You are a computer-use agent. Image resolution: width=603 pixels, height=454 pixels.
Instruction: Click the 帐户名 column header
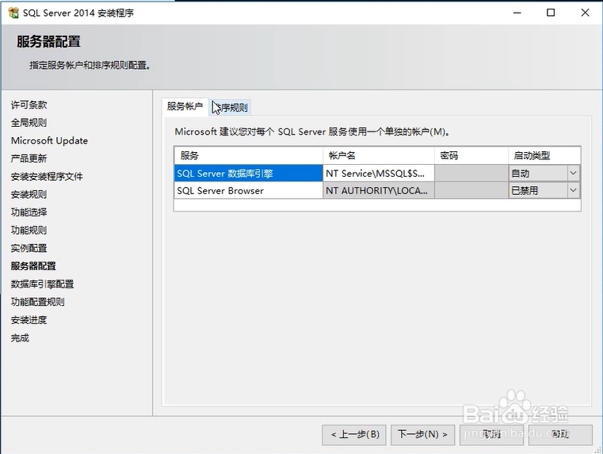pos(379,155)
